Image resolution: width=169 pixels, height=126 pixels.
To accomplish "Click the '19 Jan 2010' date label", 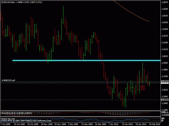I will coord(127,124).
